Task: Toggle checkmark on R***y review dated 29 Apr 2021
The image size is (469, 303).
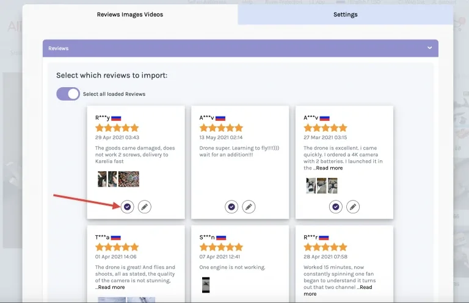Action: 128,207
